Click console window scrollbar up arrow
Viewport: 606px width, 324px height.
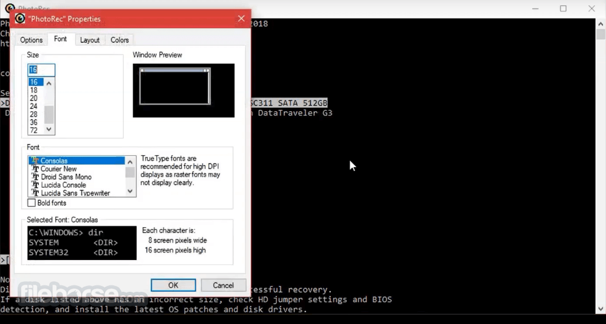coord(601,23)
